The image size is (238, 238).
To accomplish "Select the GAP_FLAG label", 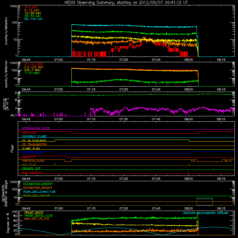I will pyautogui.click(x=29, y=132).
